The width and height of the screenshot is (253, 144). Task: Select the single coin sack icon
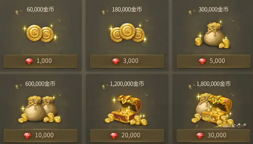[x=213, y=35]
